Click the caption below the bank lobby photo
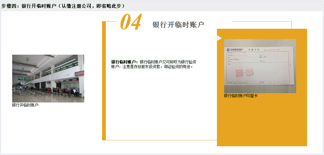324x155 pixels. click(x=25, y=105)
